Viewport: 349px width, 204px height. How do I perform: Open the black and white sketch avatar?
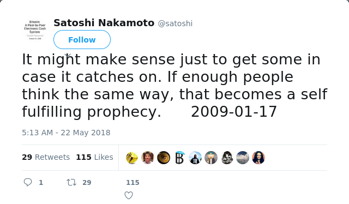[x=227, y=158]
